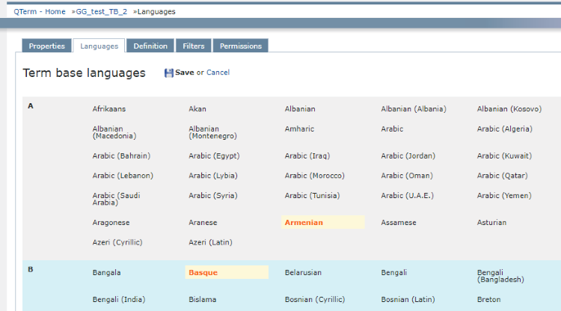Click the Cancel link
The image size is (561, 311).
218,73
